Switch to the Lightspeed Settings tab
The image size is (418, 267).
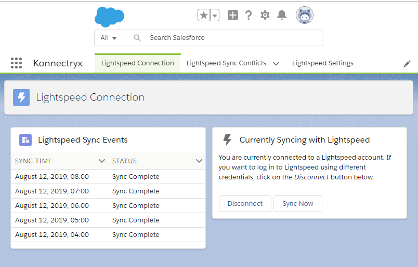[322, 63]
